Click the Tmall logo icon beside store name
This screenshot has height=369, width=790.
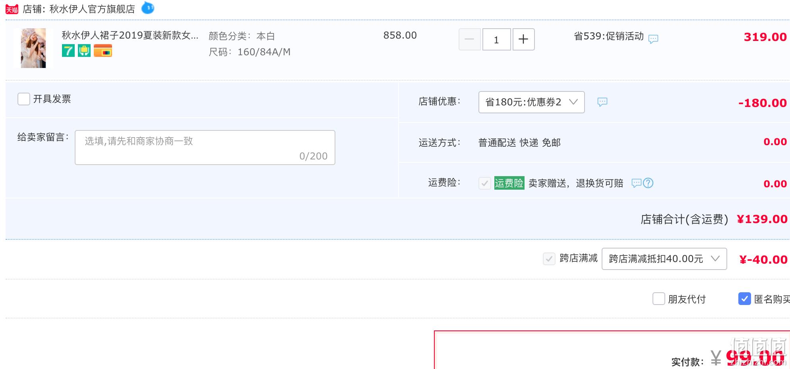click(12, 9)
